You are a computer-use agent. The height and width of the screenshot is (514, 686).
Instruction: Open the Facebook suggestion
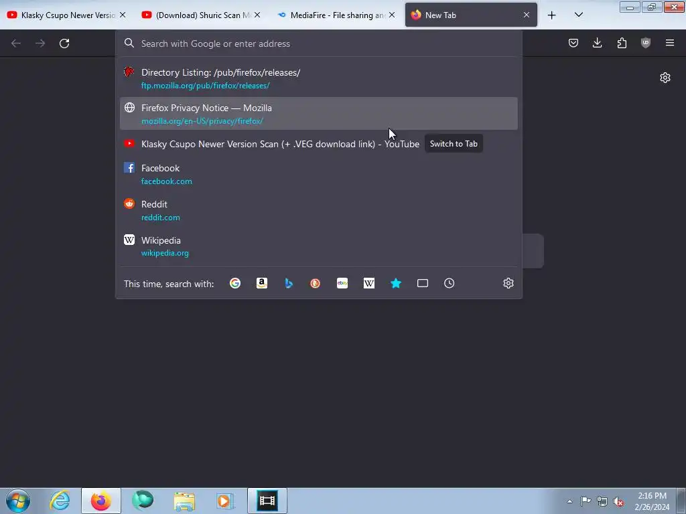(319, 174)
